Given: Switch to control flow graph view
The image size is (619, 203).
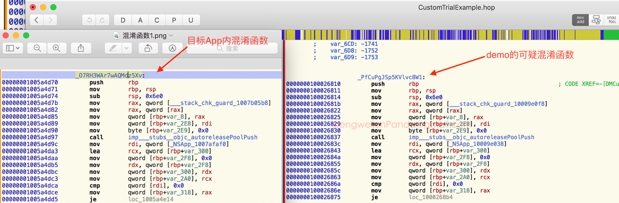Looking at the screenshot, I should 596,20.
